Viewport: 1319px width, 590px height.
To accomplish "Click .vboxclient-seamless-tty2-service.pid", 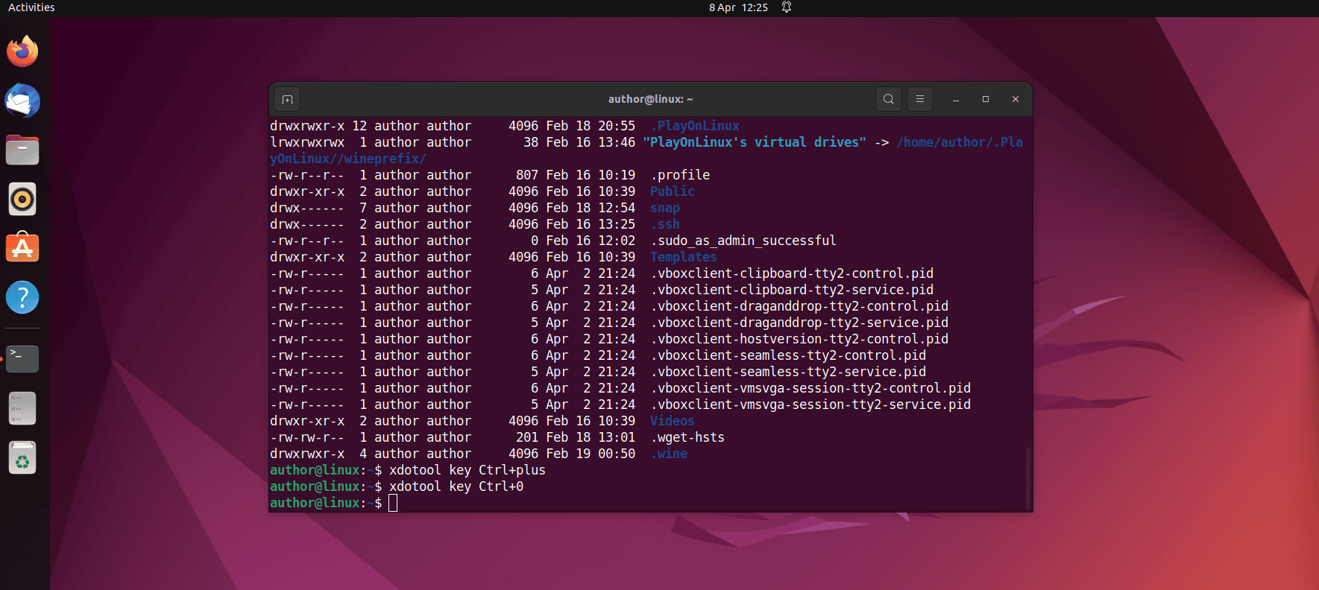I will coord(788,372).
